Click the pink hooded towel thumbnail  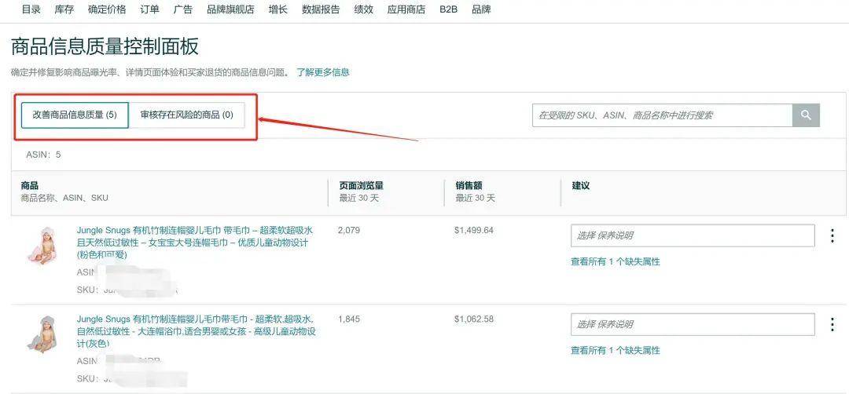coord(41,245)
